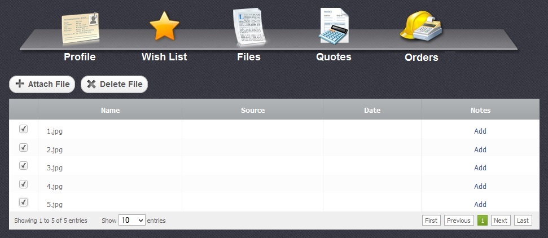The image size is (548, 238).
Task: Click the Wish List star icon
Action: [164, 27]
